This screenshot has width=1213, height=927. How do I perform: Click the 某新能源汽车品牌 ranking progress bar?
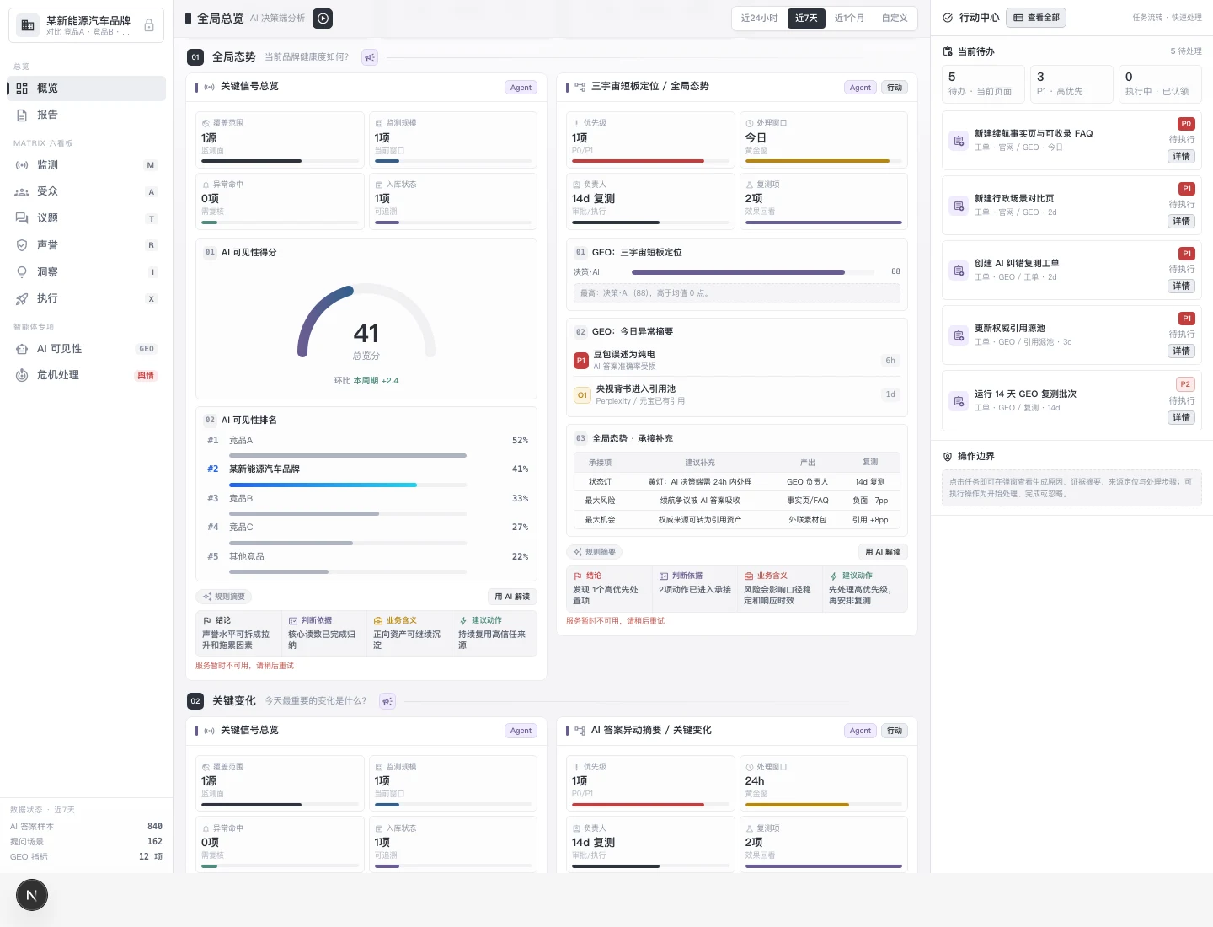348,485
